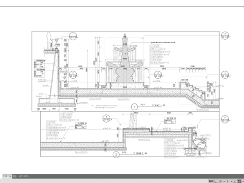
Task: Close the command line window
Action: pyautogui.click(x=6, y=176)
